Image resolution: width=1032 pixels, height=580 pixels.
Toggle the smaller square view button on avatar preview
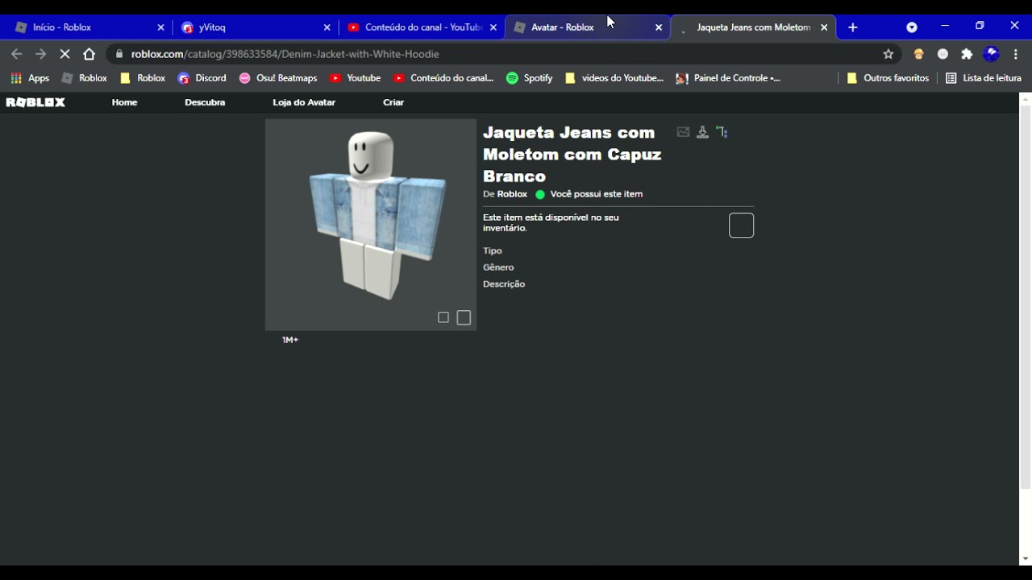[x=443, y=317]
